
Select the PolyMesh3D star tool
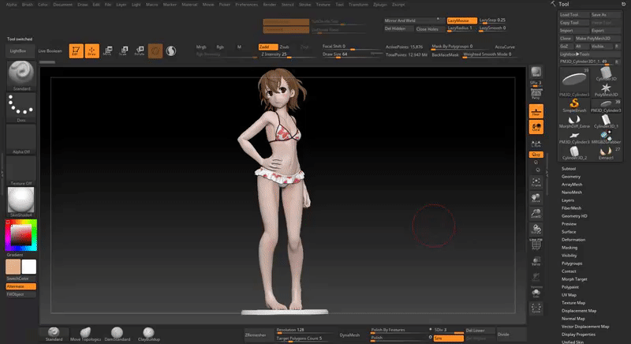click(x=606, y=90)
